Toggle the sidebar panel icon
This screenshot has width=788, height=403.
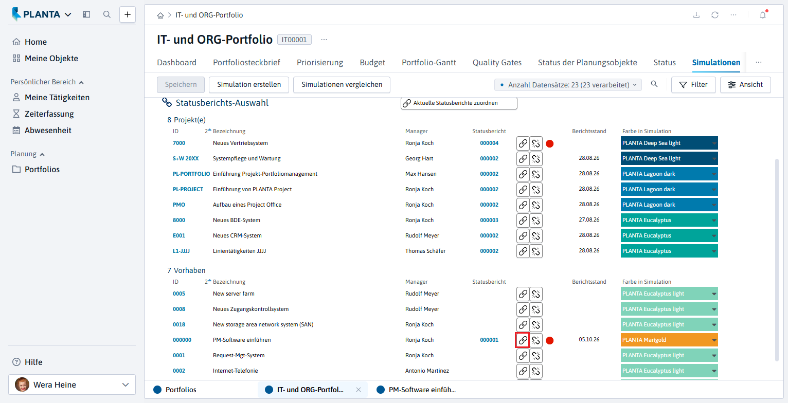tap(86, 14)
